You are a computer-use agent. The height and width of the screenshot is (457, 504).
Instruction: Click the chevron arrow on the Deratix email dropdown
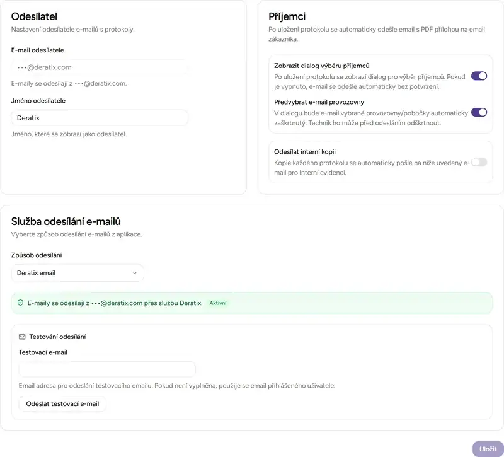135,273
